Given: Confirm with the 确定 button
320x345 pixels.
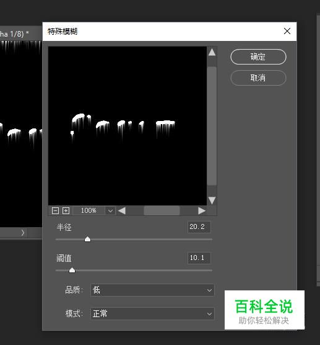Looking at the screenshot, I should click(x=258, y=56).
